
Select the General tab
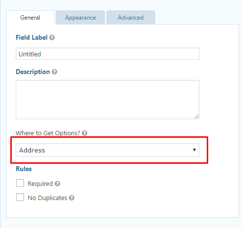tap(30, 18)
